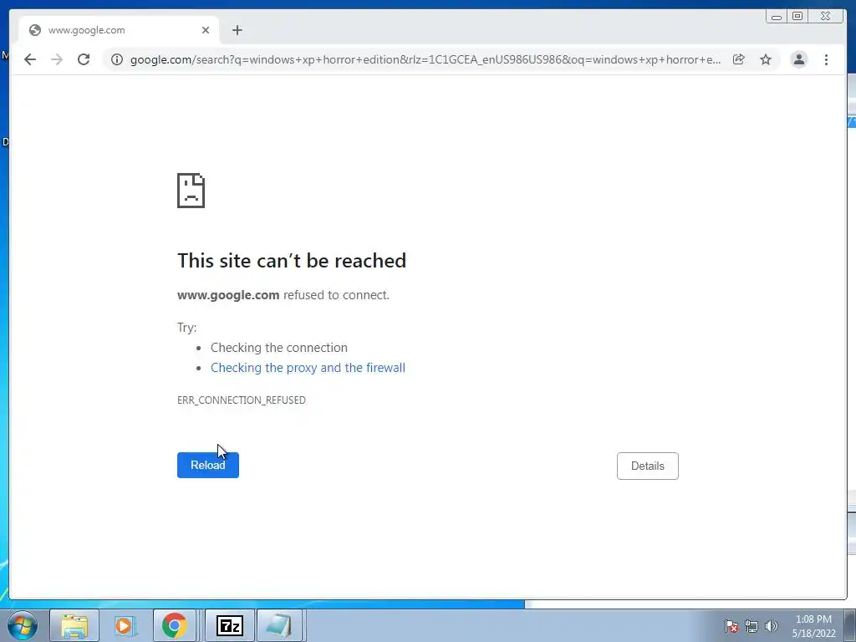
Task: Open the volume speaker icon in tray
Action: [772, 626]
